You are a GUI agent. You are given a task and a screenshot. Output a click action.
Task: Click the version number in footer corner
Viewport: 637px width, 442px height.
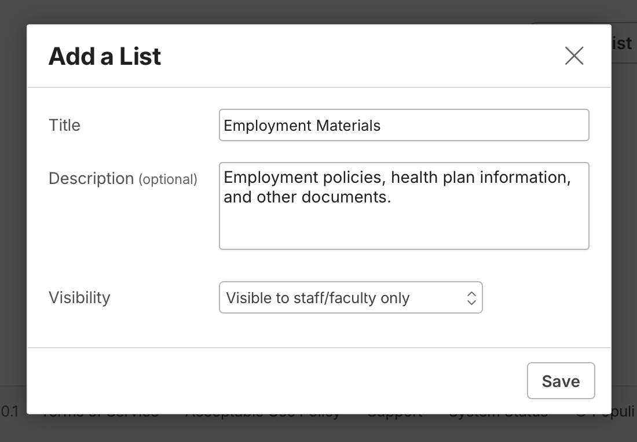(x=10, y=411)
